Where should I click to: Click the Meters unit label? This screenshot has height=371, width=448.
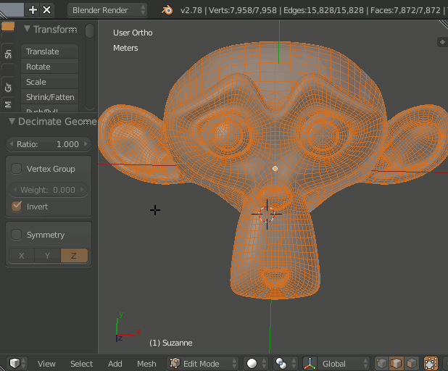point(125,48)
